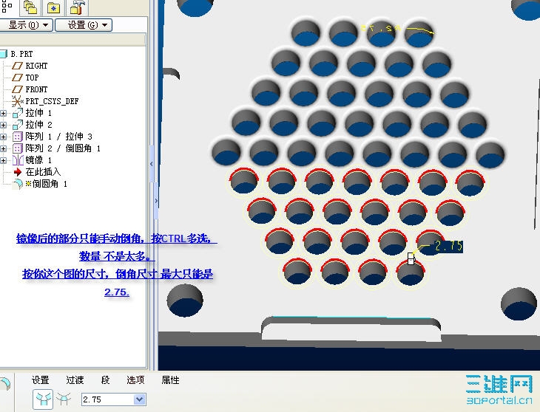This screenshot has height=412, width=540.
Task: Click the yellow dimension text near top holes
Action: pyautogui.click(x=381, y=28)
